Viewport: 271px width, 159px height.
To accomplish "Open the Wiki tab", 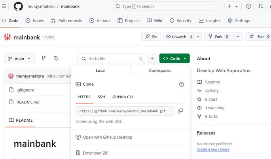I will coord(154,21).
